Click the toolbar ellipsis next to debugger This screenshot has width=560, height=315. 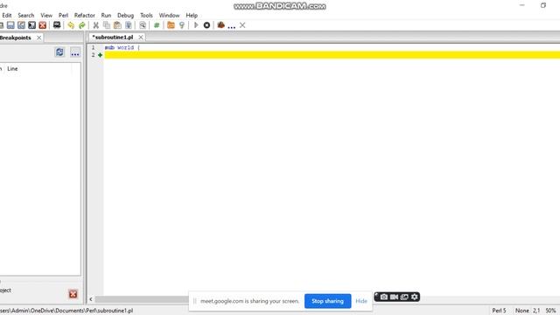[231, 26]
